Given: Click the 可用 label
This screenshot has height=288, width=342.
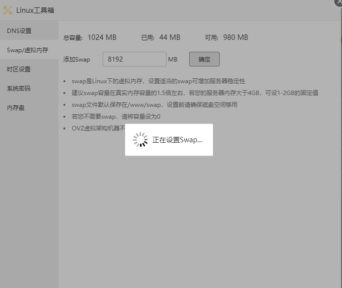Looking at the screenshot, I should [x=212, y=38].
